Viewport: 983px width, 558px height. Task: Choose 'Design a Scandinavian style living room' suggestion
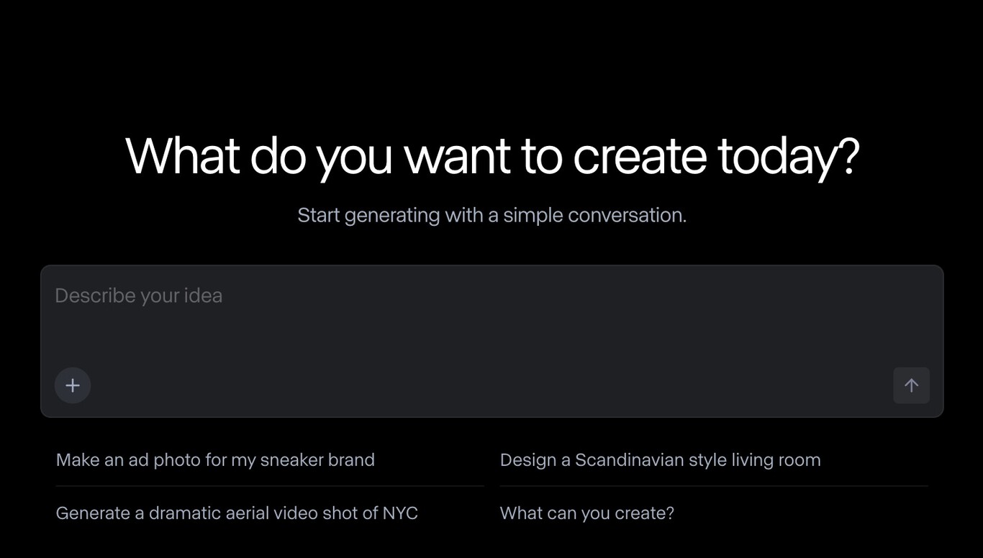click(660, 460)
